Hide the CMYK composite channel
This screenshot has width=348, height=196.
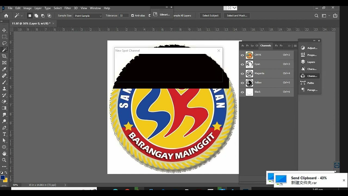click(x=242, y=55)
